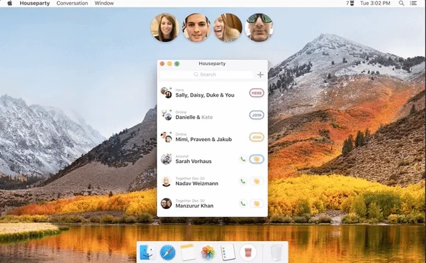Open Notification Center list icon

tap(413, 3)
